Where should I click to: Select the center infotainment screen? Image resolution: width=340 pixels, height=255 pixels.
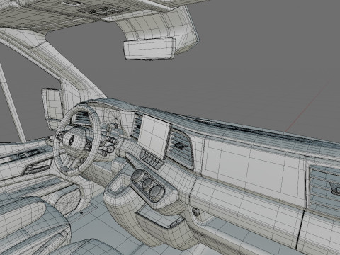[x=154, y=137]
